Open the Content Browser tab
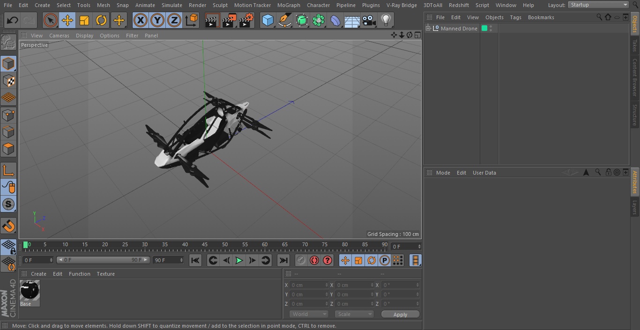The height and width of the screenshot is (330, 640). tap(635, 77)
